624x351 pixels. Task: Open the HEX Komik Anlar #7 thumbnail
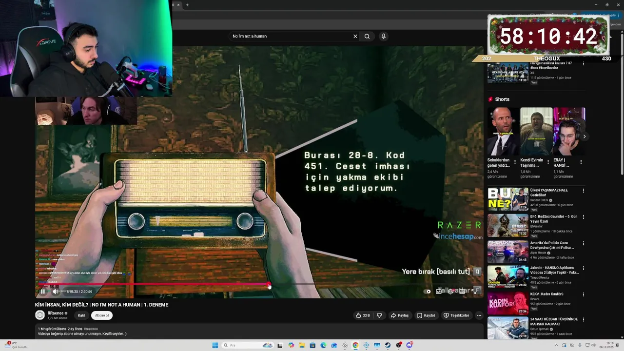(x=507, y=73)
